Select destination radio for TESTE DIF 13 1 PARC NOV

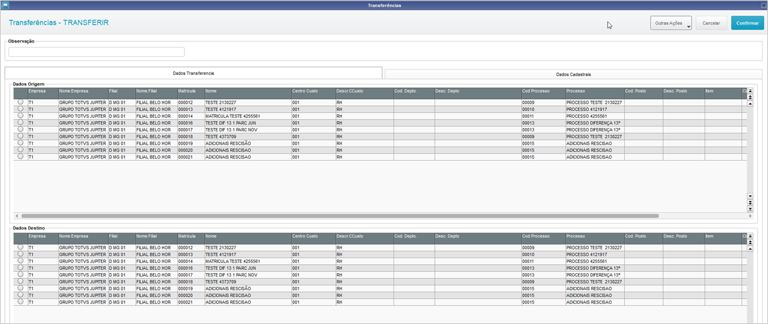[x=20, y=274]
